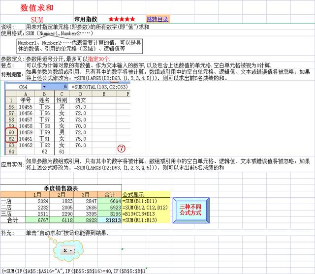This screenshot has width=315, height=274.
Task: Click the fx insert function icon
Action: [x=65, y=87]
